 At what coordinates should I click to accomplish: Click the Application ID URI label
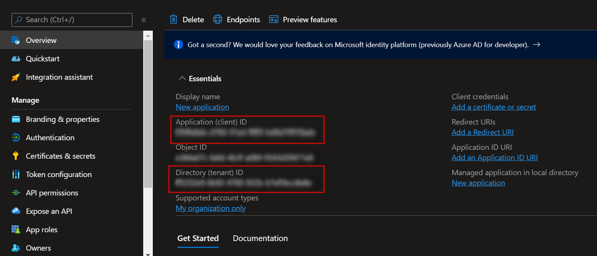(482, 147)
